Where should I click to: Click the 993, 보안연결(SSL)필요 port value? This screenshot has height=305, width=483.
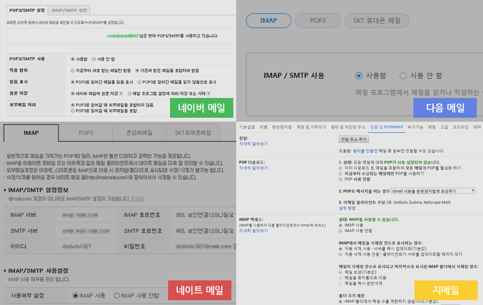click(205, 215)
